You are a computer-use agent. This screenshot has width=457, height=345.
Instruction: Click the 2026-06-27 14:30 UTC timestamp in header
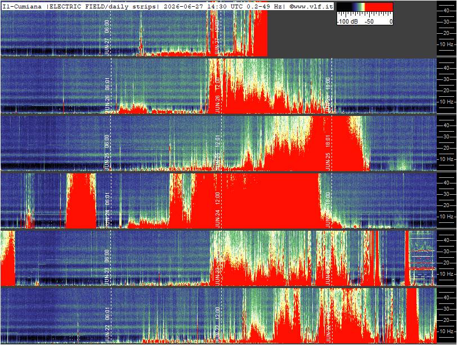click(x=203, y=6)
